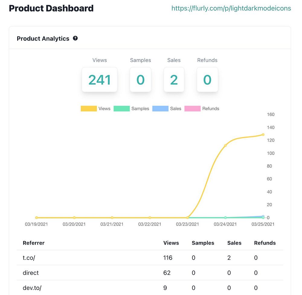Click the yellow Views legend color swatch
This screenshot has height=295, width=302.
(x=88, y=109)
